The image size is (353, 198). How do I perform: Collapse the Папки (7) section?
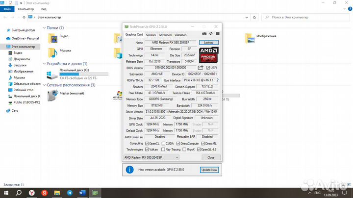click(45, 28)
